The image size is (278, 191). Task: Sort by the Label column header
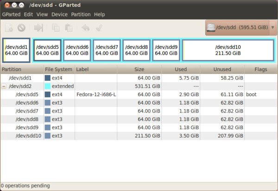(x=96, y=69)
